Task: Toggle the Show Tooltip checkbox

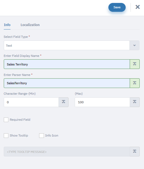Action: click(x=6, y=135)
